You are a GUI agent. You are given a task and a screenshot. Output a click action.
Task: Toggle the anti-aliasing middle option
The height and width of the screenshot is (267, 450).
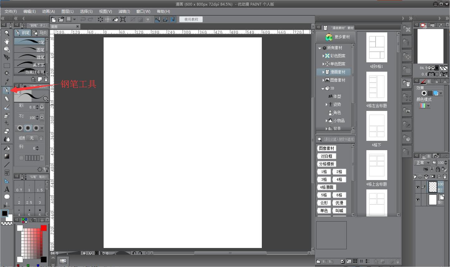[x=28, y=128]
